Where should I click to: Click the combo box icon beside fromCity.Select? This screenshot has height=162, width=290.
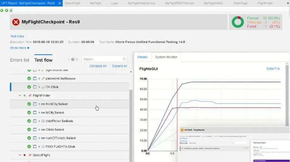click(43, 104)
